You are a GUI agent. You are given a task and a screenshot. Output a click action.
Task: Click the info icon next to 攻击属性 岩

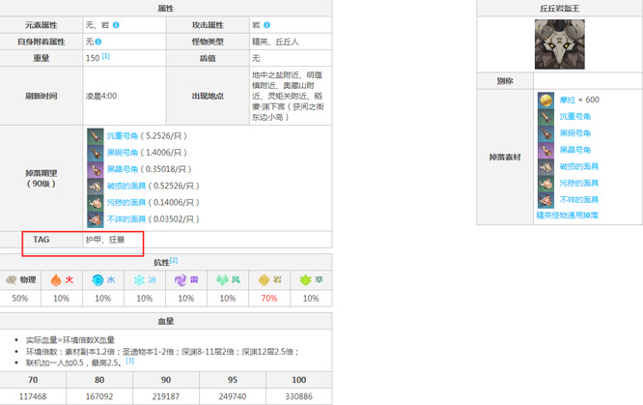267,25
